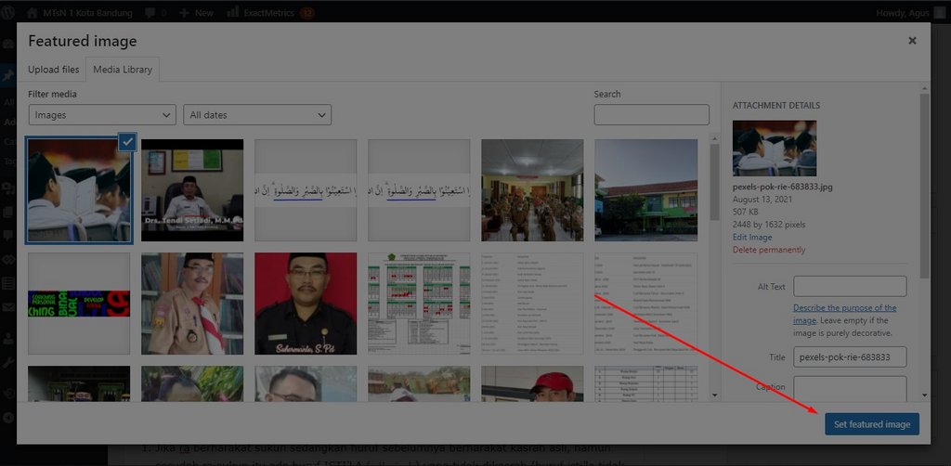Switch to the Upload files tab
The height and width of the screenshot is (466, 951).
pos(53,70)
